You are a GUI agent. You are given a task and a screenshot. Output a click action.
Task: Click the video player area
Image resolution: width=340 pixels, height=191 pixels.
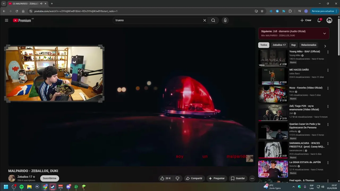pos(132,97)
